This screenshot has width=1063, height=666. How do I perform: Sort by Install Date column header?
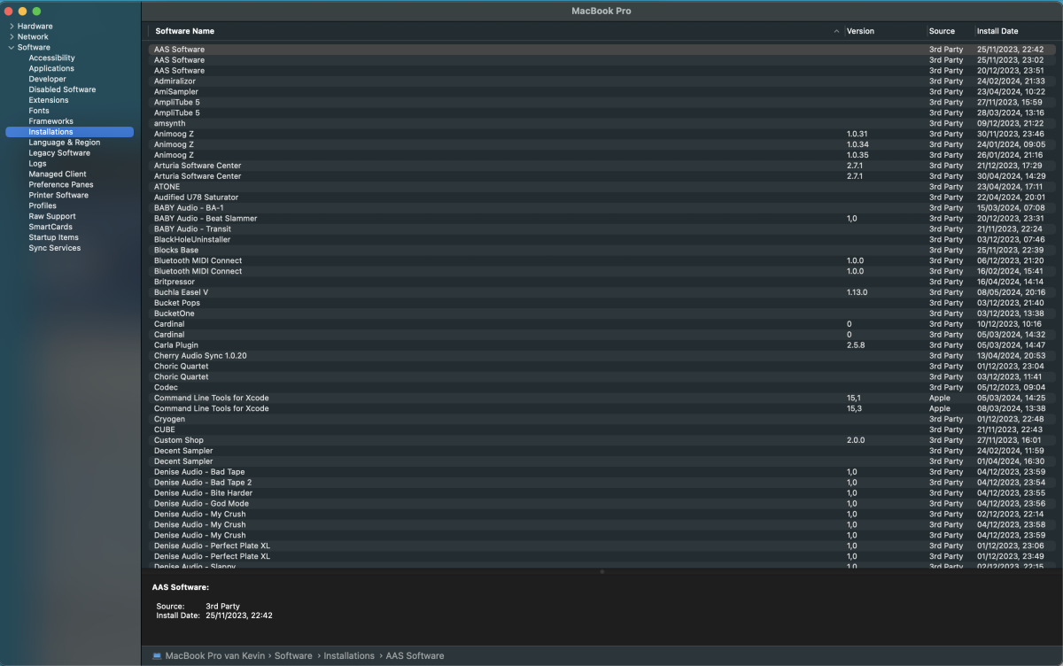[x=997, y=31]
